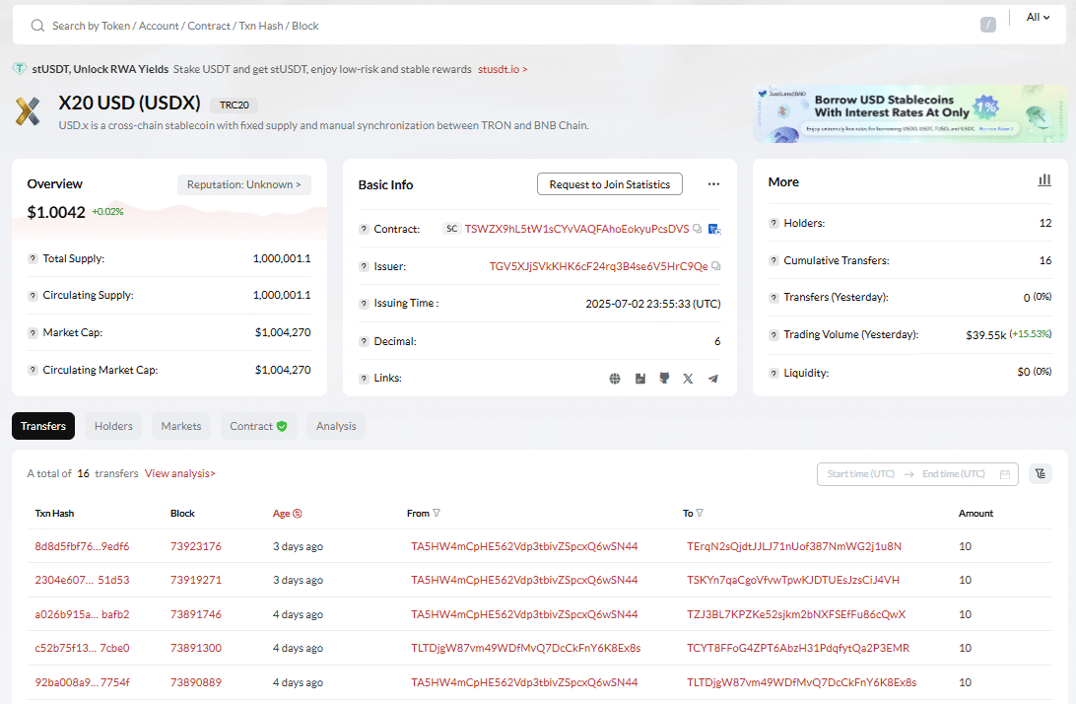The height and width of the screenshot is (704, 1076).
Task: Open the Analysis tab
Action: click(336, 427)
